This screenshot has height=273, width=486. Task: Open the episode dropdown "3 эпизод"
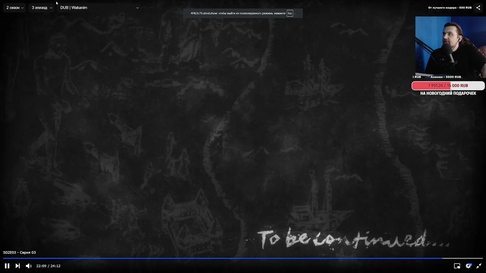click(x=42, y=8)
